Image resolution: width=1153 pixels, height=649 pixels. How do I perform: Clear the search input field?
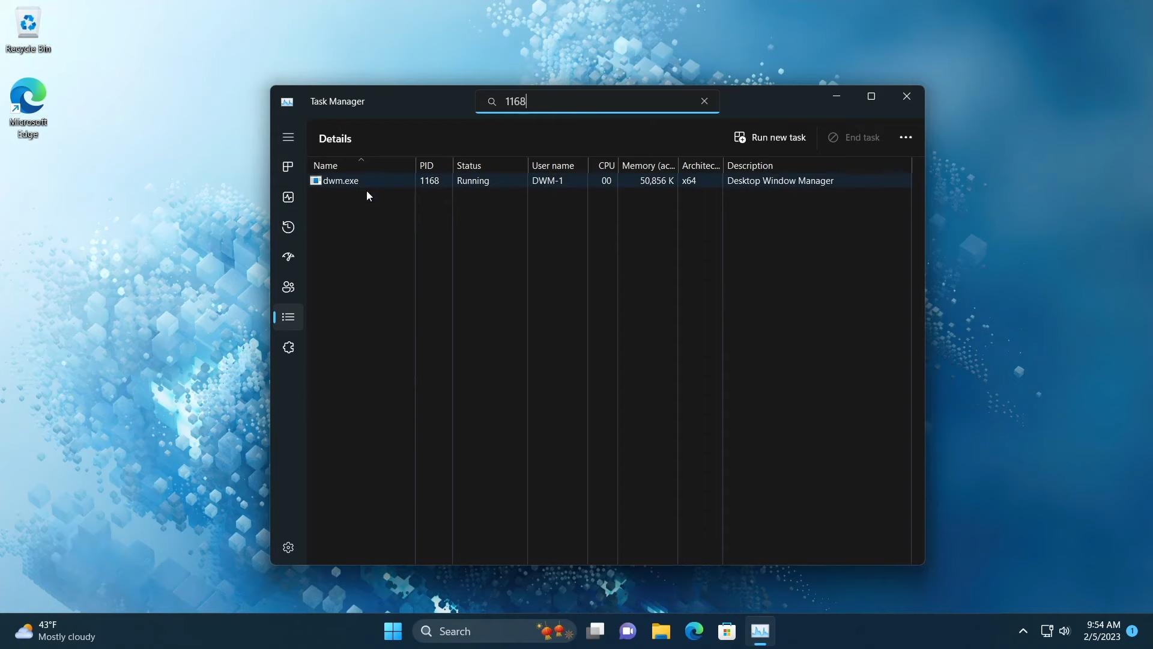[706, 100]
